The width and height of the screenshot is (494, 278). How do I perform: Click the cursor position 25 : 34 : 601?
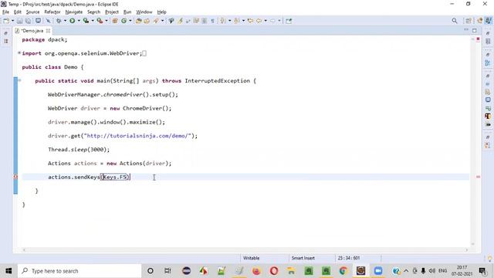coord(348,258)
